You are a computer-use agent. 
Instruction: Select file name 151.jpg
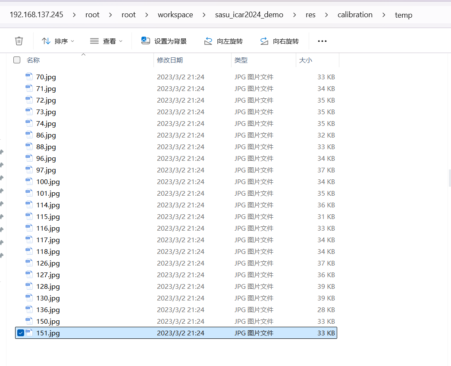tap(48, 333)
